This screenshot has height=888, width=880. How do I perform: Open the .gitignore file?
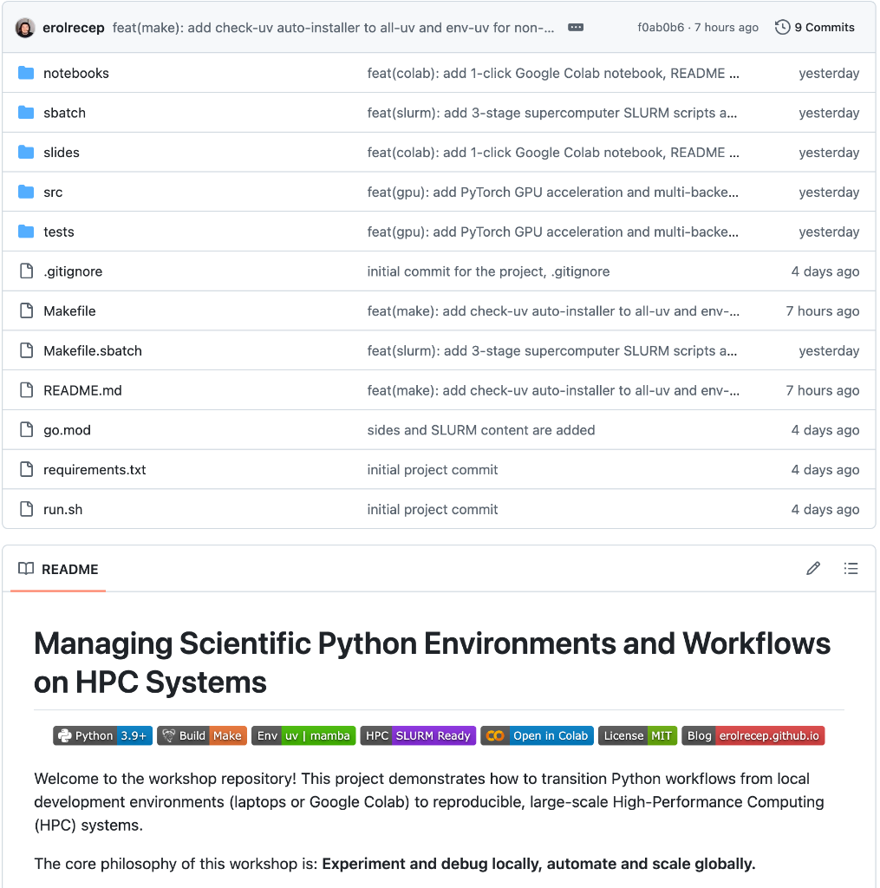tap(73, 271)
